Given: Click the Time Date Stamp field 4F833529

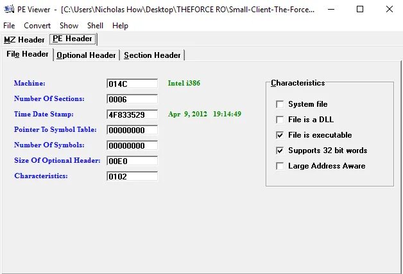Looking at the screenshot, I should click(x=132, y=114).
